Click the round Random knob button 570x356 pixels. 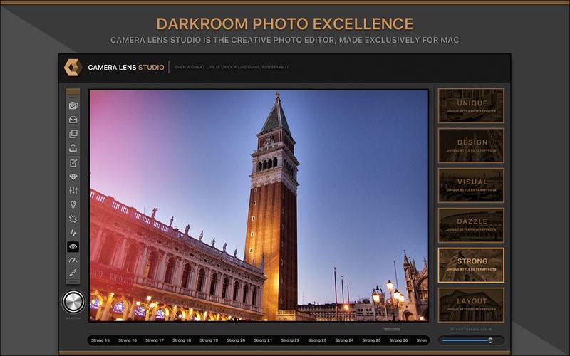pos(73,301)
